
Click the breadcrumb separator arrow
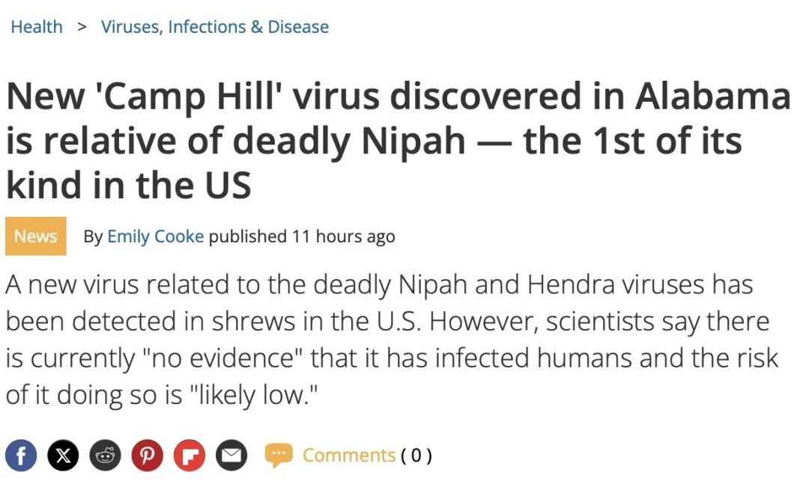coord(82,27)
